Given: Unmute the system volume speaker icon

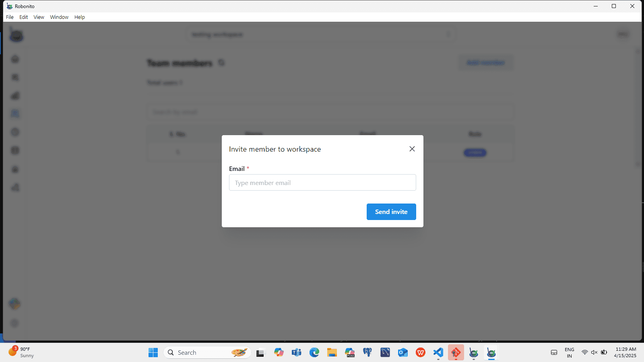Looking at the screenshot, I should tap(594, 352).
